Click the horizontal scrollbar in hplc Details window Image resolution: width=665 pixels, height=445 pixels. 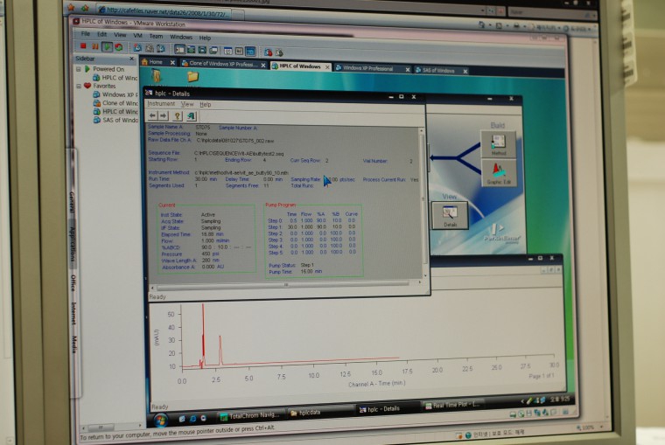click(286, 284)
